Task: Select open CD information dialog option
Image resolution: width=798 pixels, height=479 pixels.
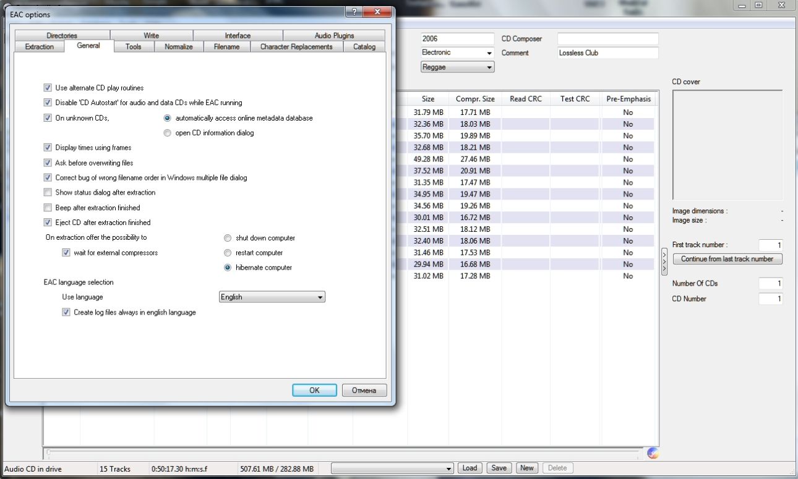Action: pos(167,133)
